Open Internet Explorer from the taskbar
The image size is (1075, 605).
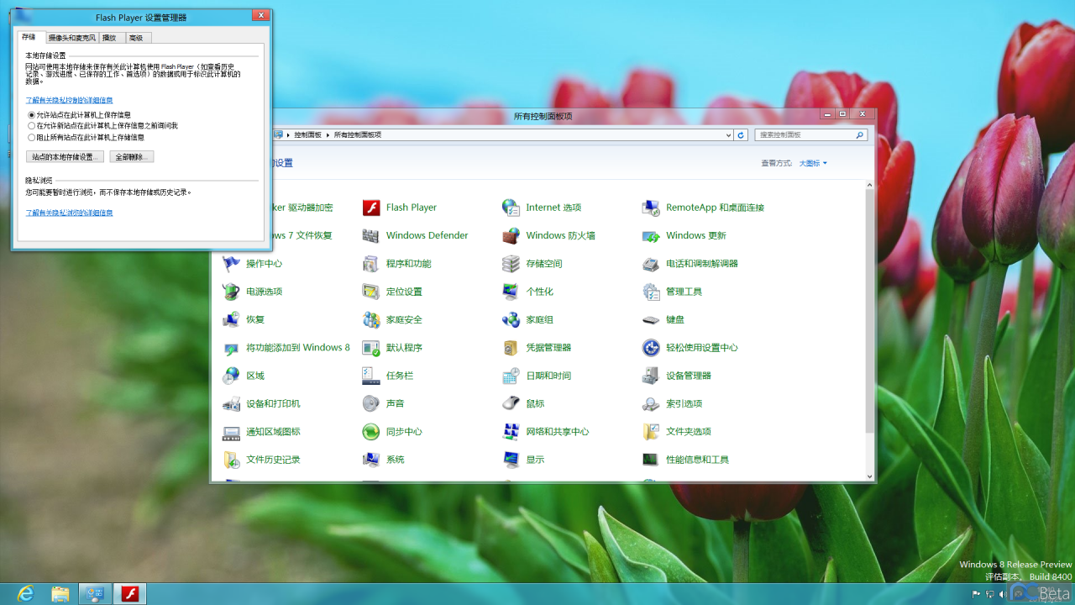tap(26, 594)
